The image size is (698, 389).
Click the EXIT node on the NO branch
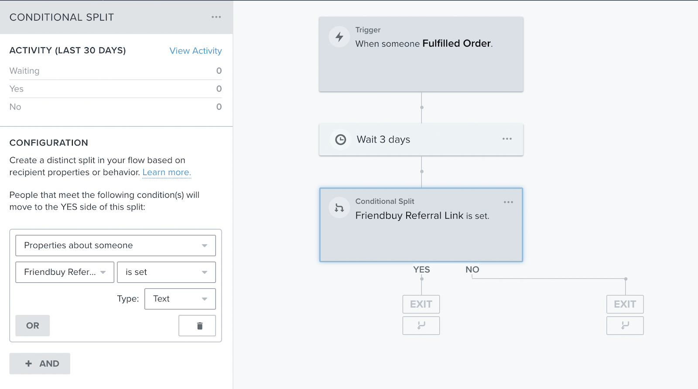pyautogui.click(x=625, y=304)
